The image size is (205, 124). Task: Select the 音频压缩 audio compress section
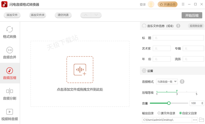10,73
